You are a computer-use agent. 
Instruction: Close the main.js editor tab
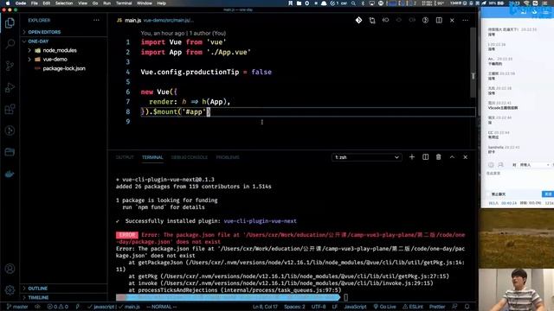coord(452,21)
